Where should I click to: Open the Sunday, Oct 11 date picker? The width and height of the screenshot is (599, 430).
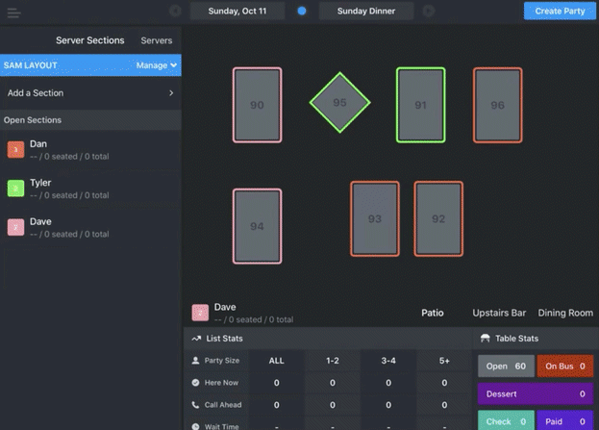point(237,12)
